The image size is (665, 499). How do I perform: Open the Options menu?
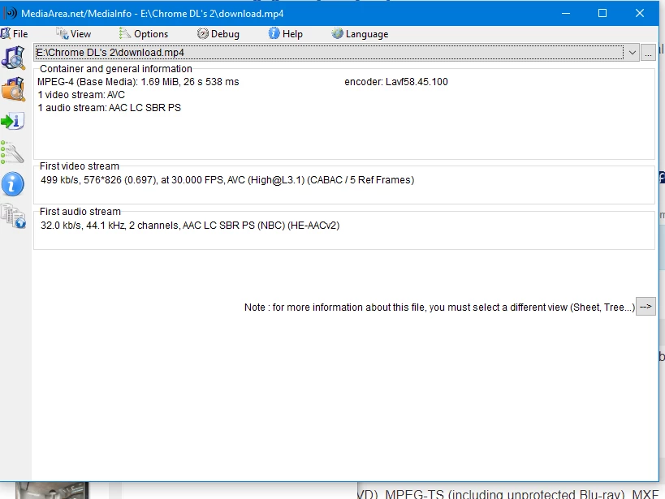click(144, 34)
